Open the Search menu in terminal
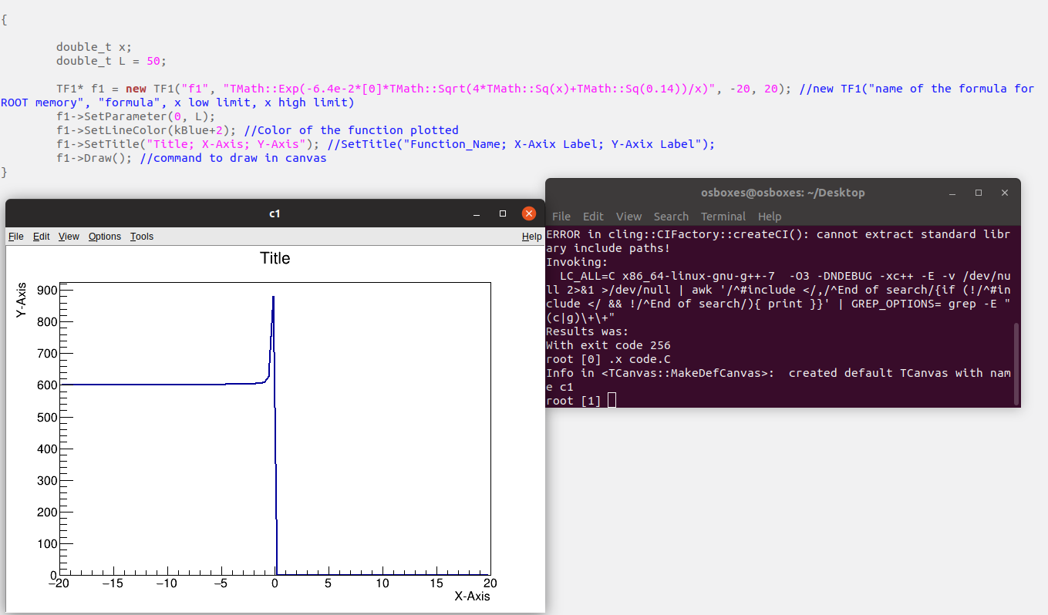Screen dimensions: 1048x615 (671, 217)
